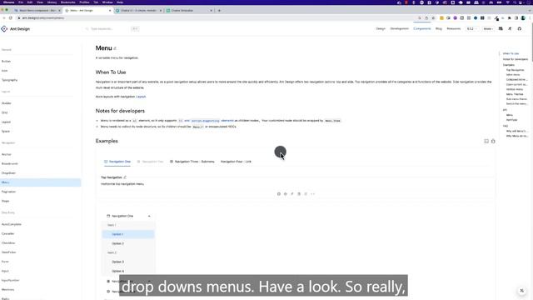
Task: Open the Blog header nav item
Action: pos(439,29)
